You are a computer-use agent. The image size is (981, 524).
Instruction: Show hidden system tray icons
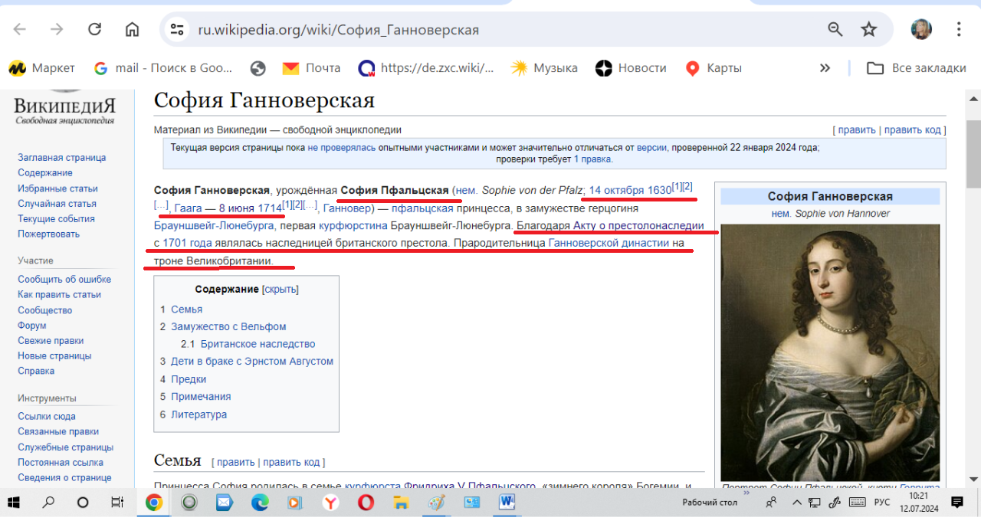coord(798,503)
